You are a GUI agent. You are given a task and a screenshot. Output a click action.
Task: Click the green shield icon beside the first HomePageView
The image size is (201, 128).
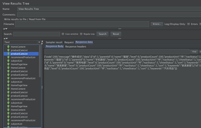(x=9, y=64)
